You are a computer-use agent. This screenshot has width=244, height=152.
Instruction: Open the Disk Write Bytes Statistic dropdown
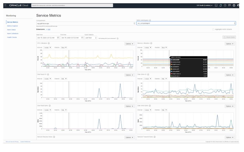point(164,110)
